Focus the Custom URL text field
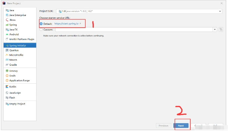 click(133, 30)
